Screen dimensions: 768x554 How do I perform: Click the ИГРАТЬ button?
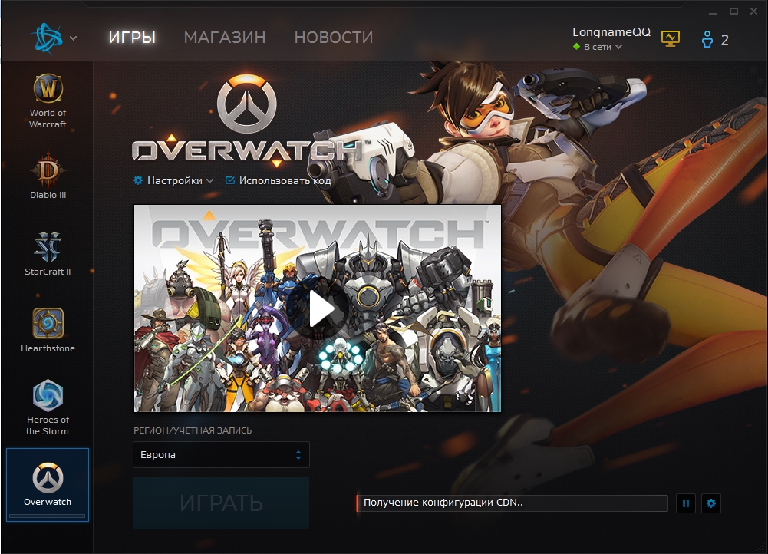(x=221, y=503)
